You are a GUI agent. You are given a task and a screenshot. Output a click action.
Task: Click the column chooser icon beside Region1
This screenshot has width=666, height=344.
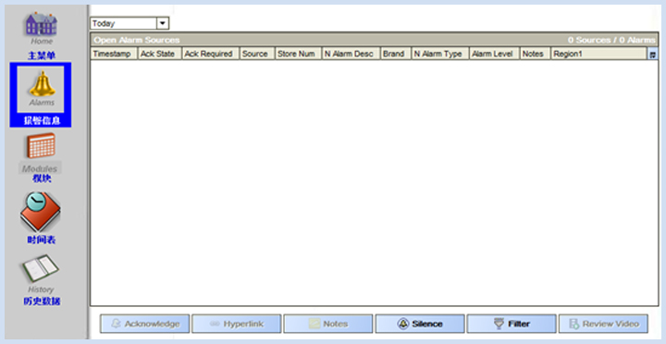653,54
